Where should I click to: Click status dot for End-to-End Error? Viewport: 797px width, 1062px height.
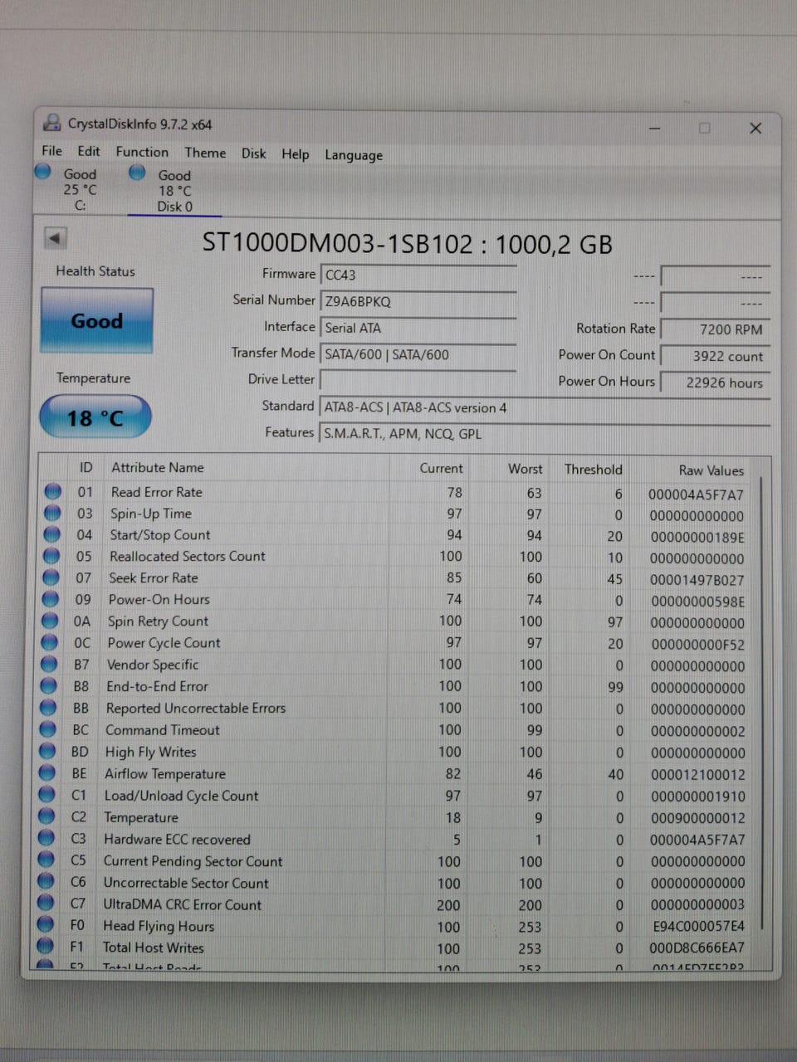(x=49, y=685)
